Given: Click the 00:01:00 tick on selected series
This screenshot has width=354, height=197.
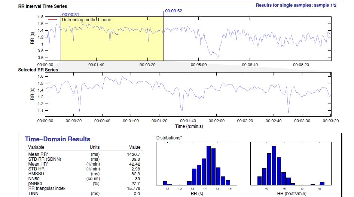Looking at the screenshot, I should pyautogui.click(x=131, y=121).
